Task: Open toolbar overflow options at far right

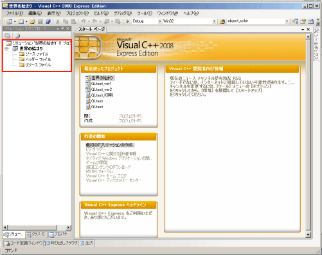Action: pos(318,21)
